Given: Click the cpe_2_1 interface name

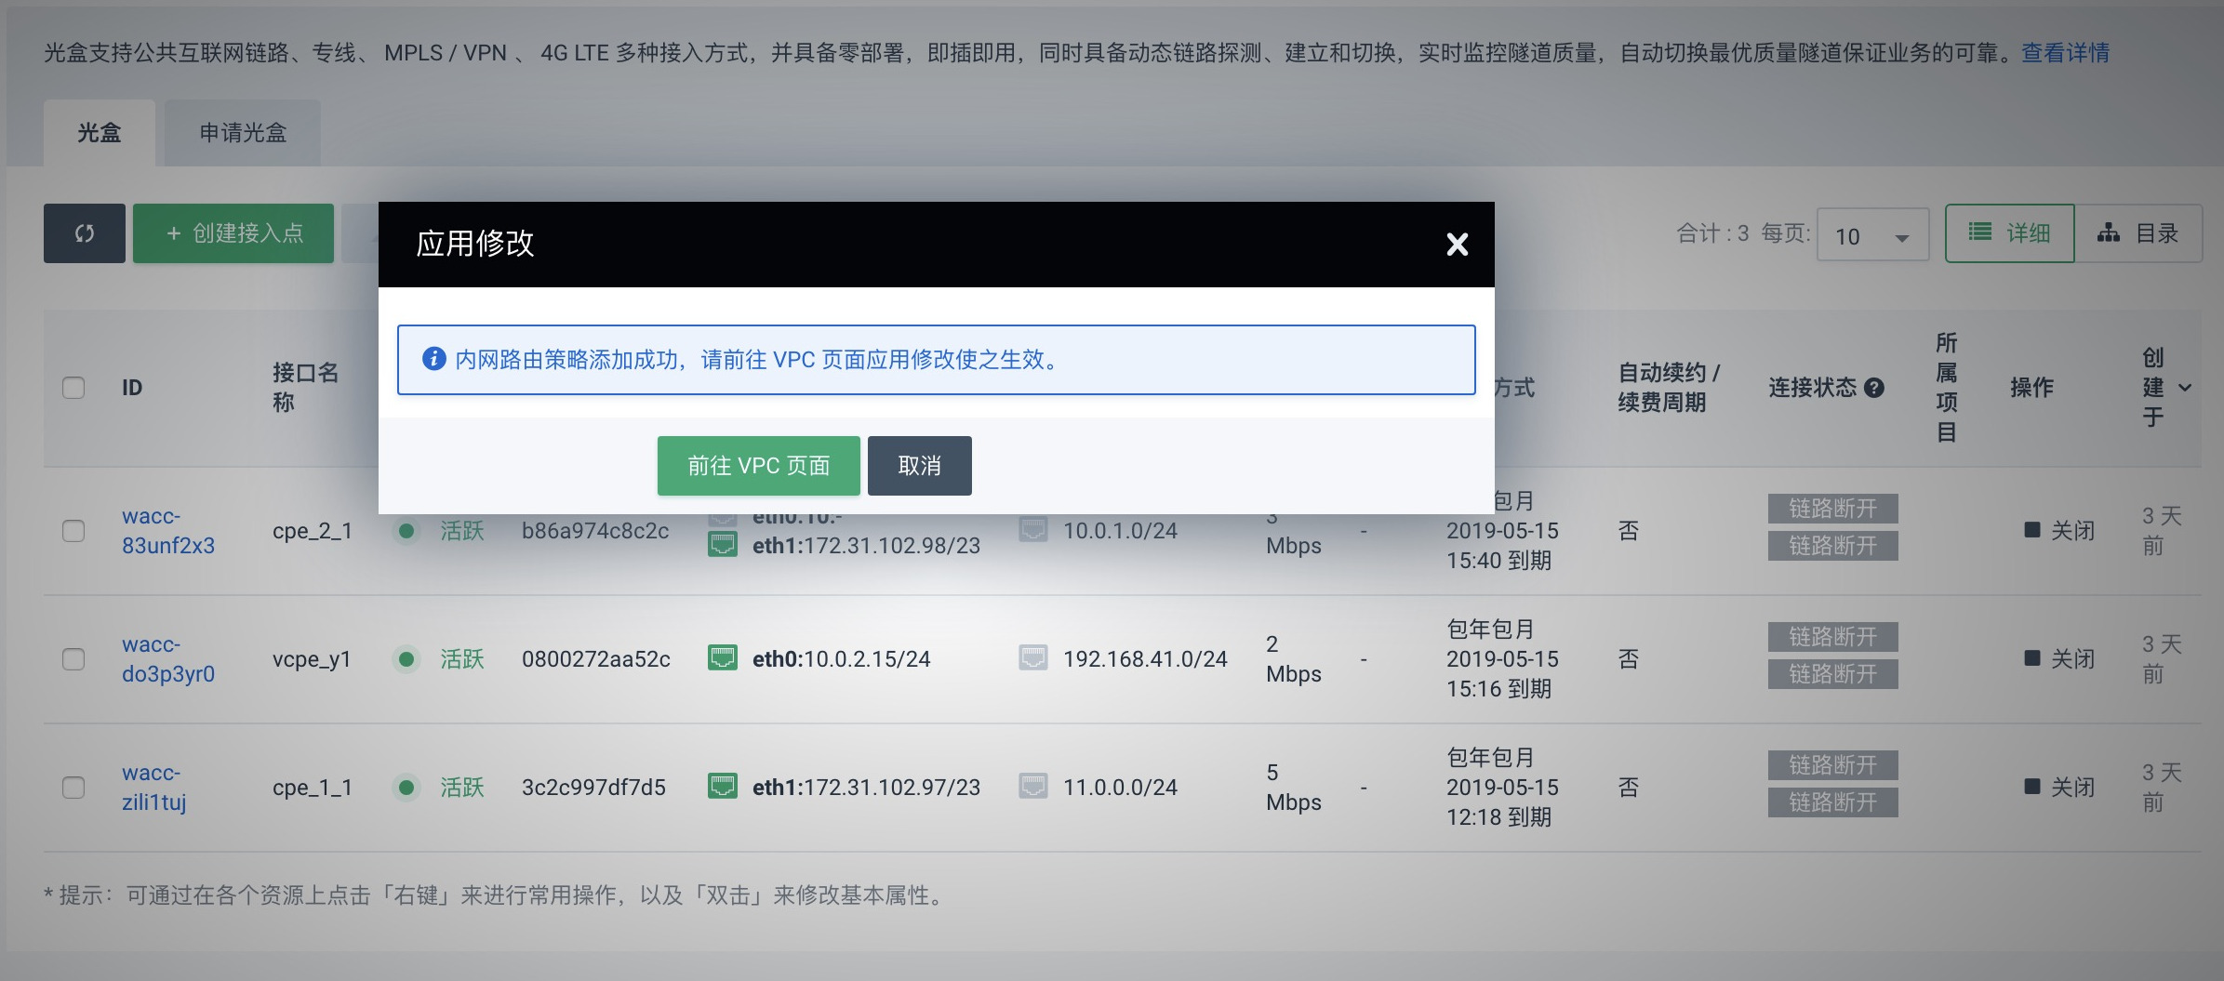Looking at the screenshot, I should coord(313,531).
